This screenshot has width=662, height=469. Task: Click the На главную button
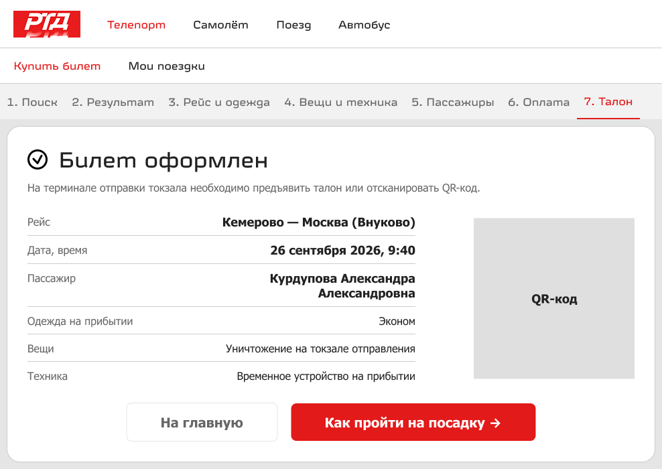pyautogui.click(x=202, y=422)
